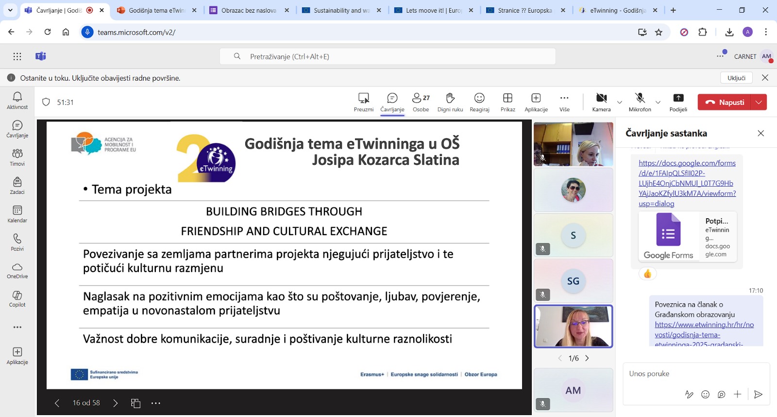The image size is (777, 417).
Task: Open Aktivnost in Teams sidebar
Action: 17,101
